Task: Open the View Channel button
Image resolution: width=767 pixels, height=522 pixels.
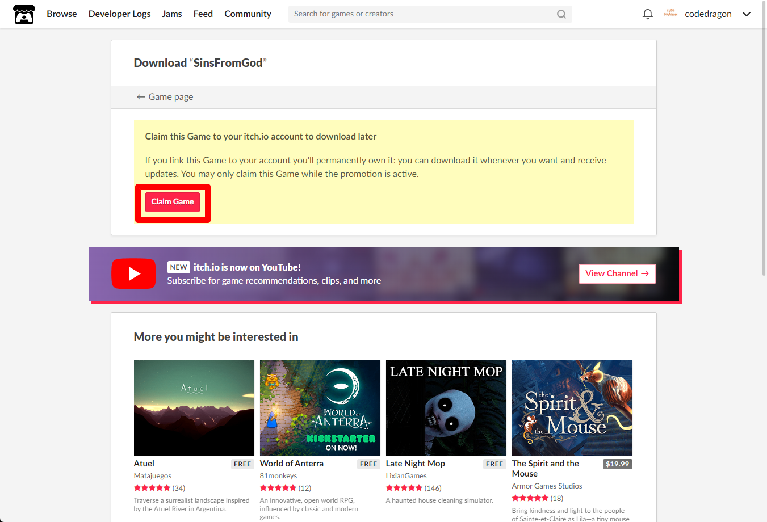Action: 617,273
